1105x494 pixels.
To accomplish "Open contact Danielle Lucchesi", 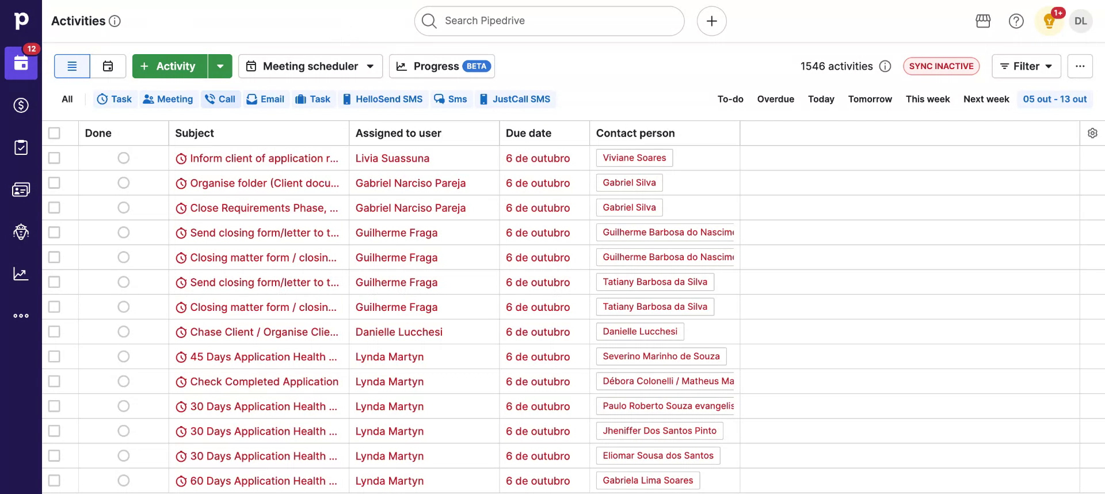I will coord(640,332).
